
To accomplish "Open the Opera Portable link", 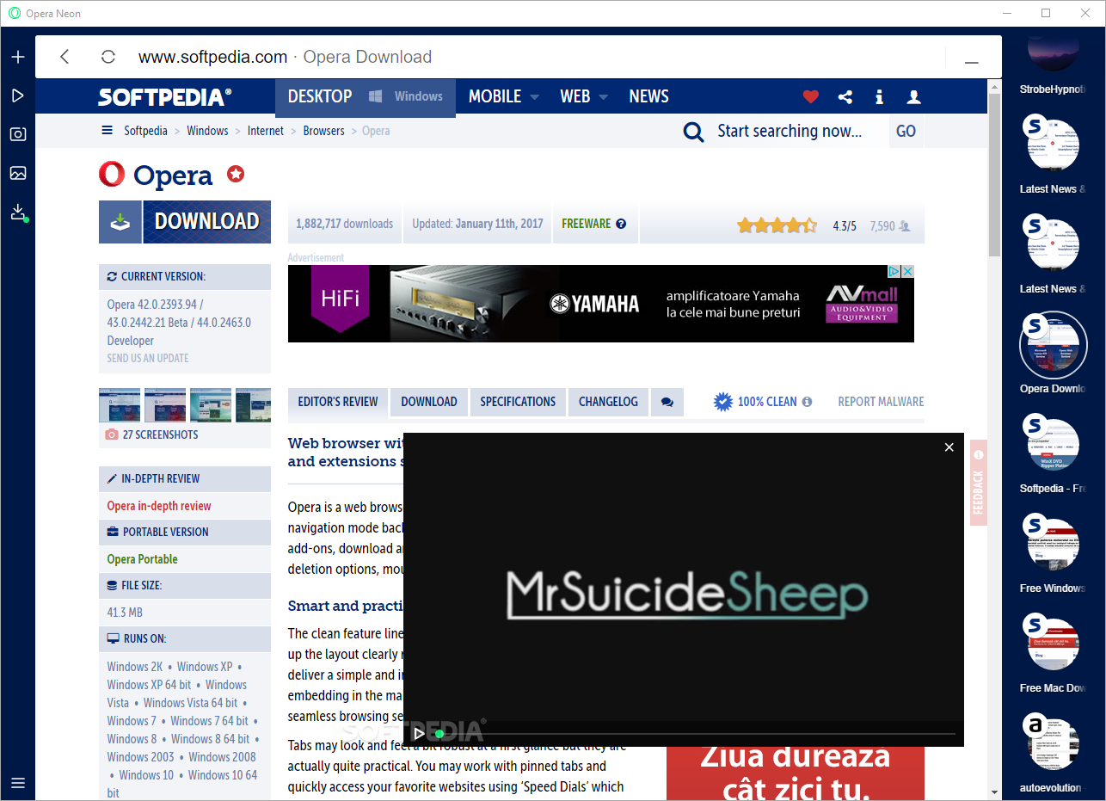I will tap(143, 559).
